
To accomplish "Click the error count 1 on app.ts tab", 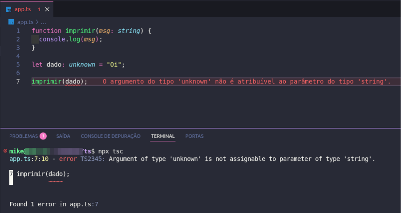I will pos(39,9).
